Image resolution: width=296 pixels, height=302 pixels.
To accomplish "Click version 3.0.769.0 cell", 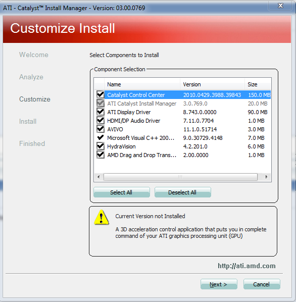I will click(195, 104).
